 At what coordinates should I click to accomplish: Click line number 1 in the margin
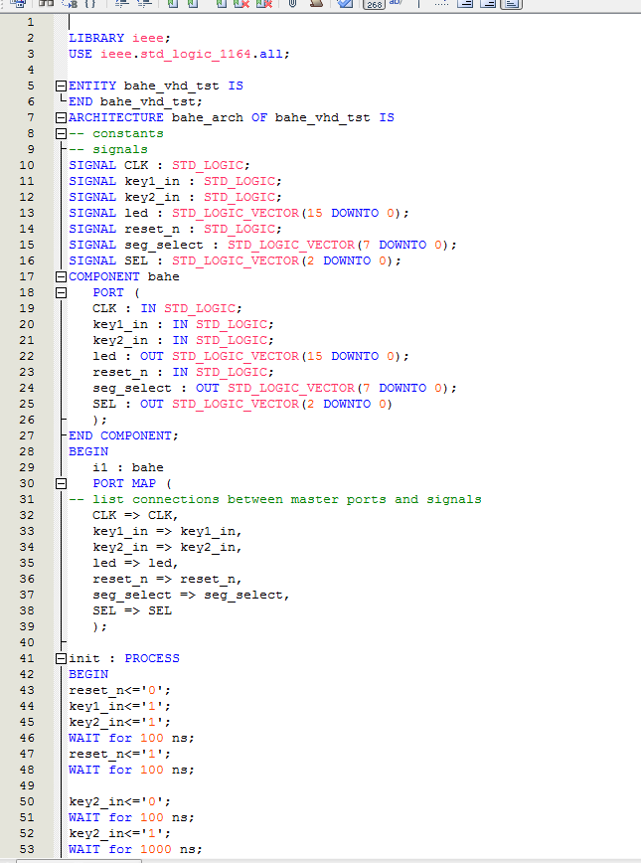pos(31,23)
